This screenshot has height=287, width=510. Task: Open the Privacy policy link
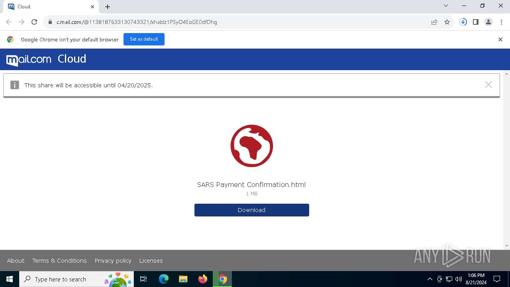[113, 261]
